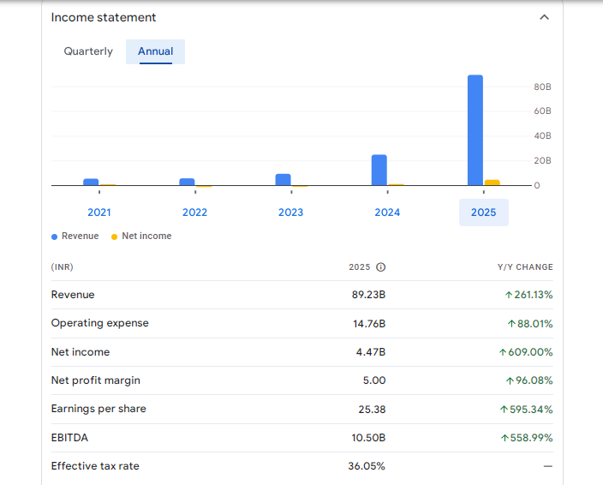
Task: Click the EPS value 25.38
Action: click(x=372, y=410)
